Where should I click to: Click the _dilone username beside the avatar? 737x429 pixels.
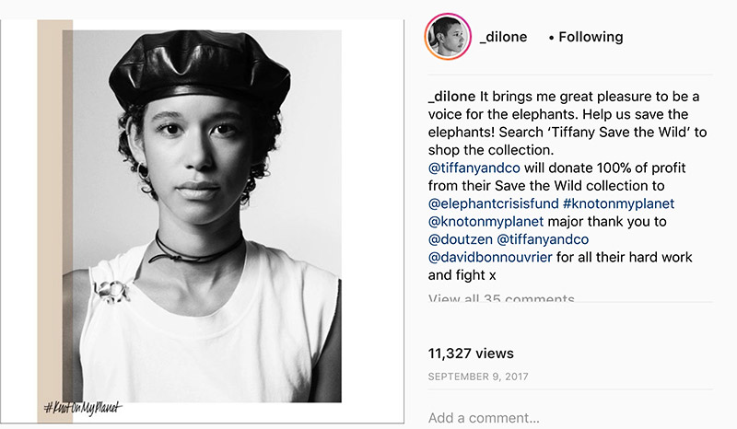[x=507, y=38]
